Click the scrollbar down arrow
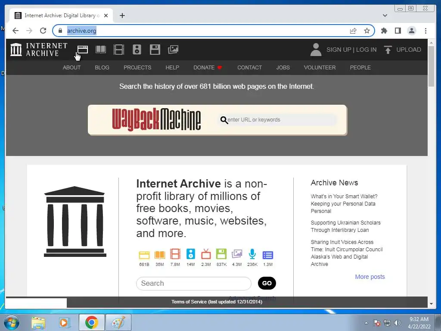The height and width of the screenshot is (331, 441). click(x=431, y=304)
